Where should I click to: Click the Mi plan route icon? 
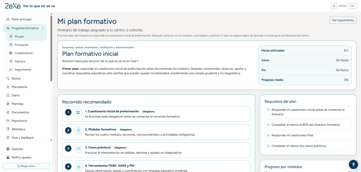coord(11,36)
